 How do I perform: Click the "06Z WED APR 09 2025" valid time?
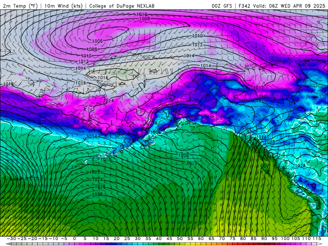[297, 6]
